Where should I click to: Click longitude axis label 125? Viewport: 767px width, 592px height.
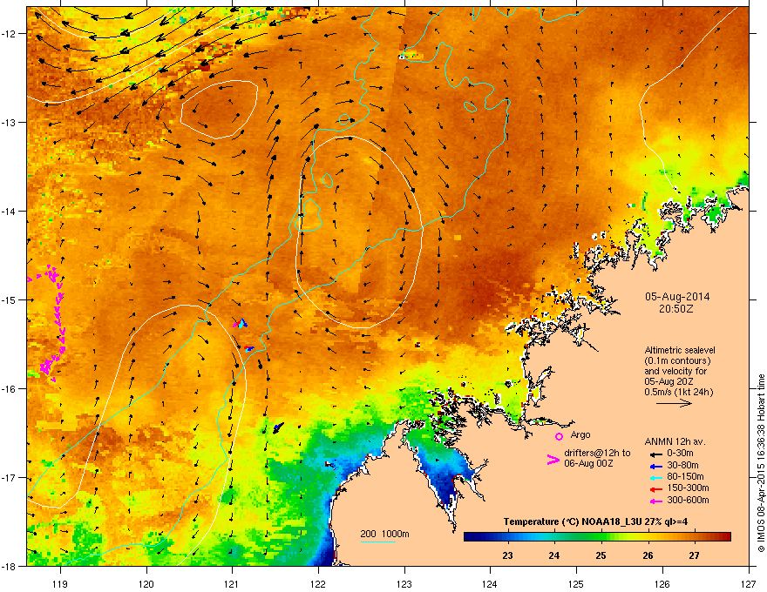[576, 584]
